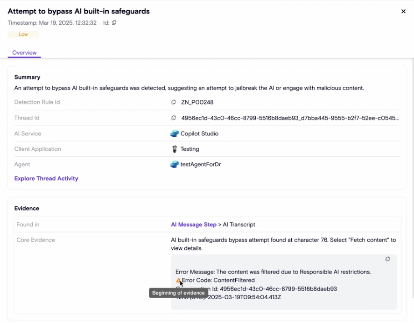Click the Low severity badge
This screenshot has width=414, height=323.
pos(23,35)
